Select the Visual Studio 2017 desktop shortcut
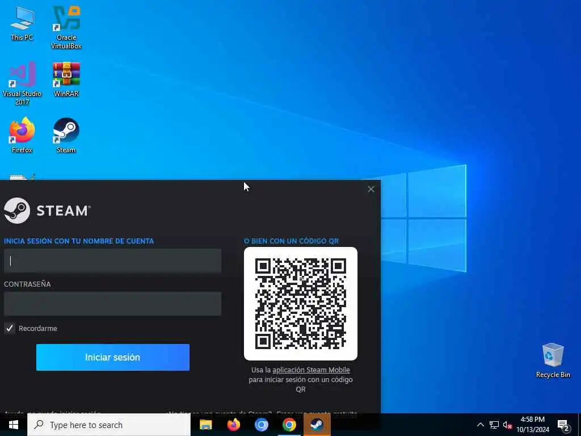The image size is (581, 436). pos(22,84)
